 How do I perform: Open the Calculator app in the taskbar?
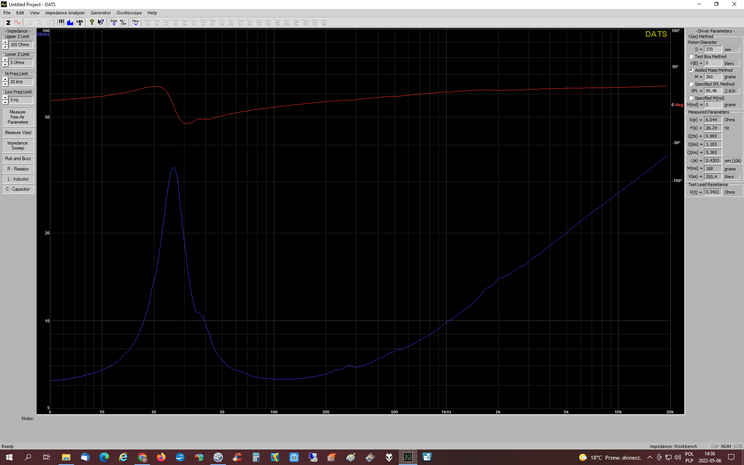coord(256,457)
